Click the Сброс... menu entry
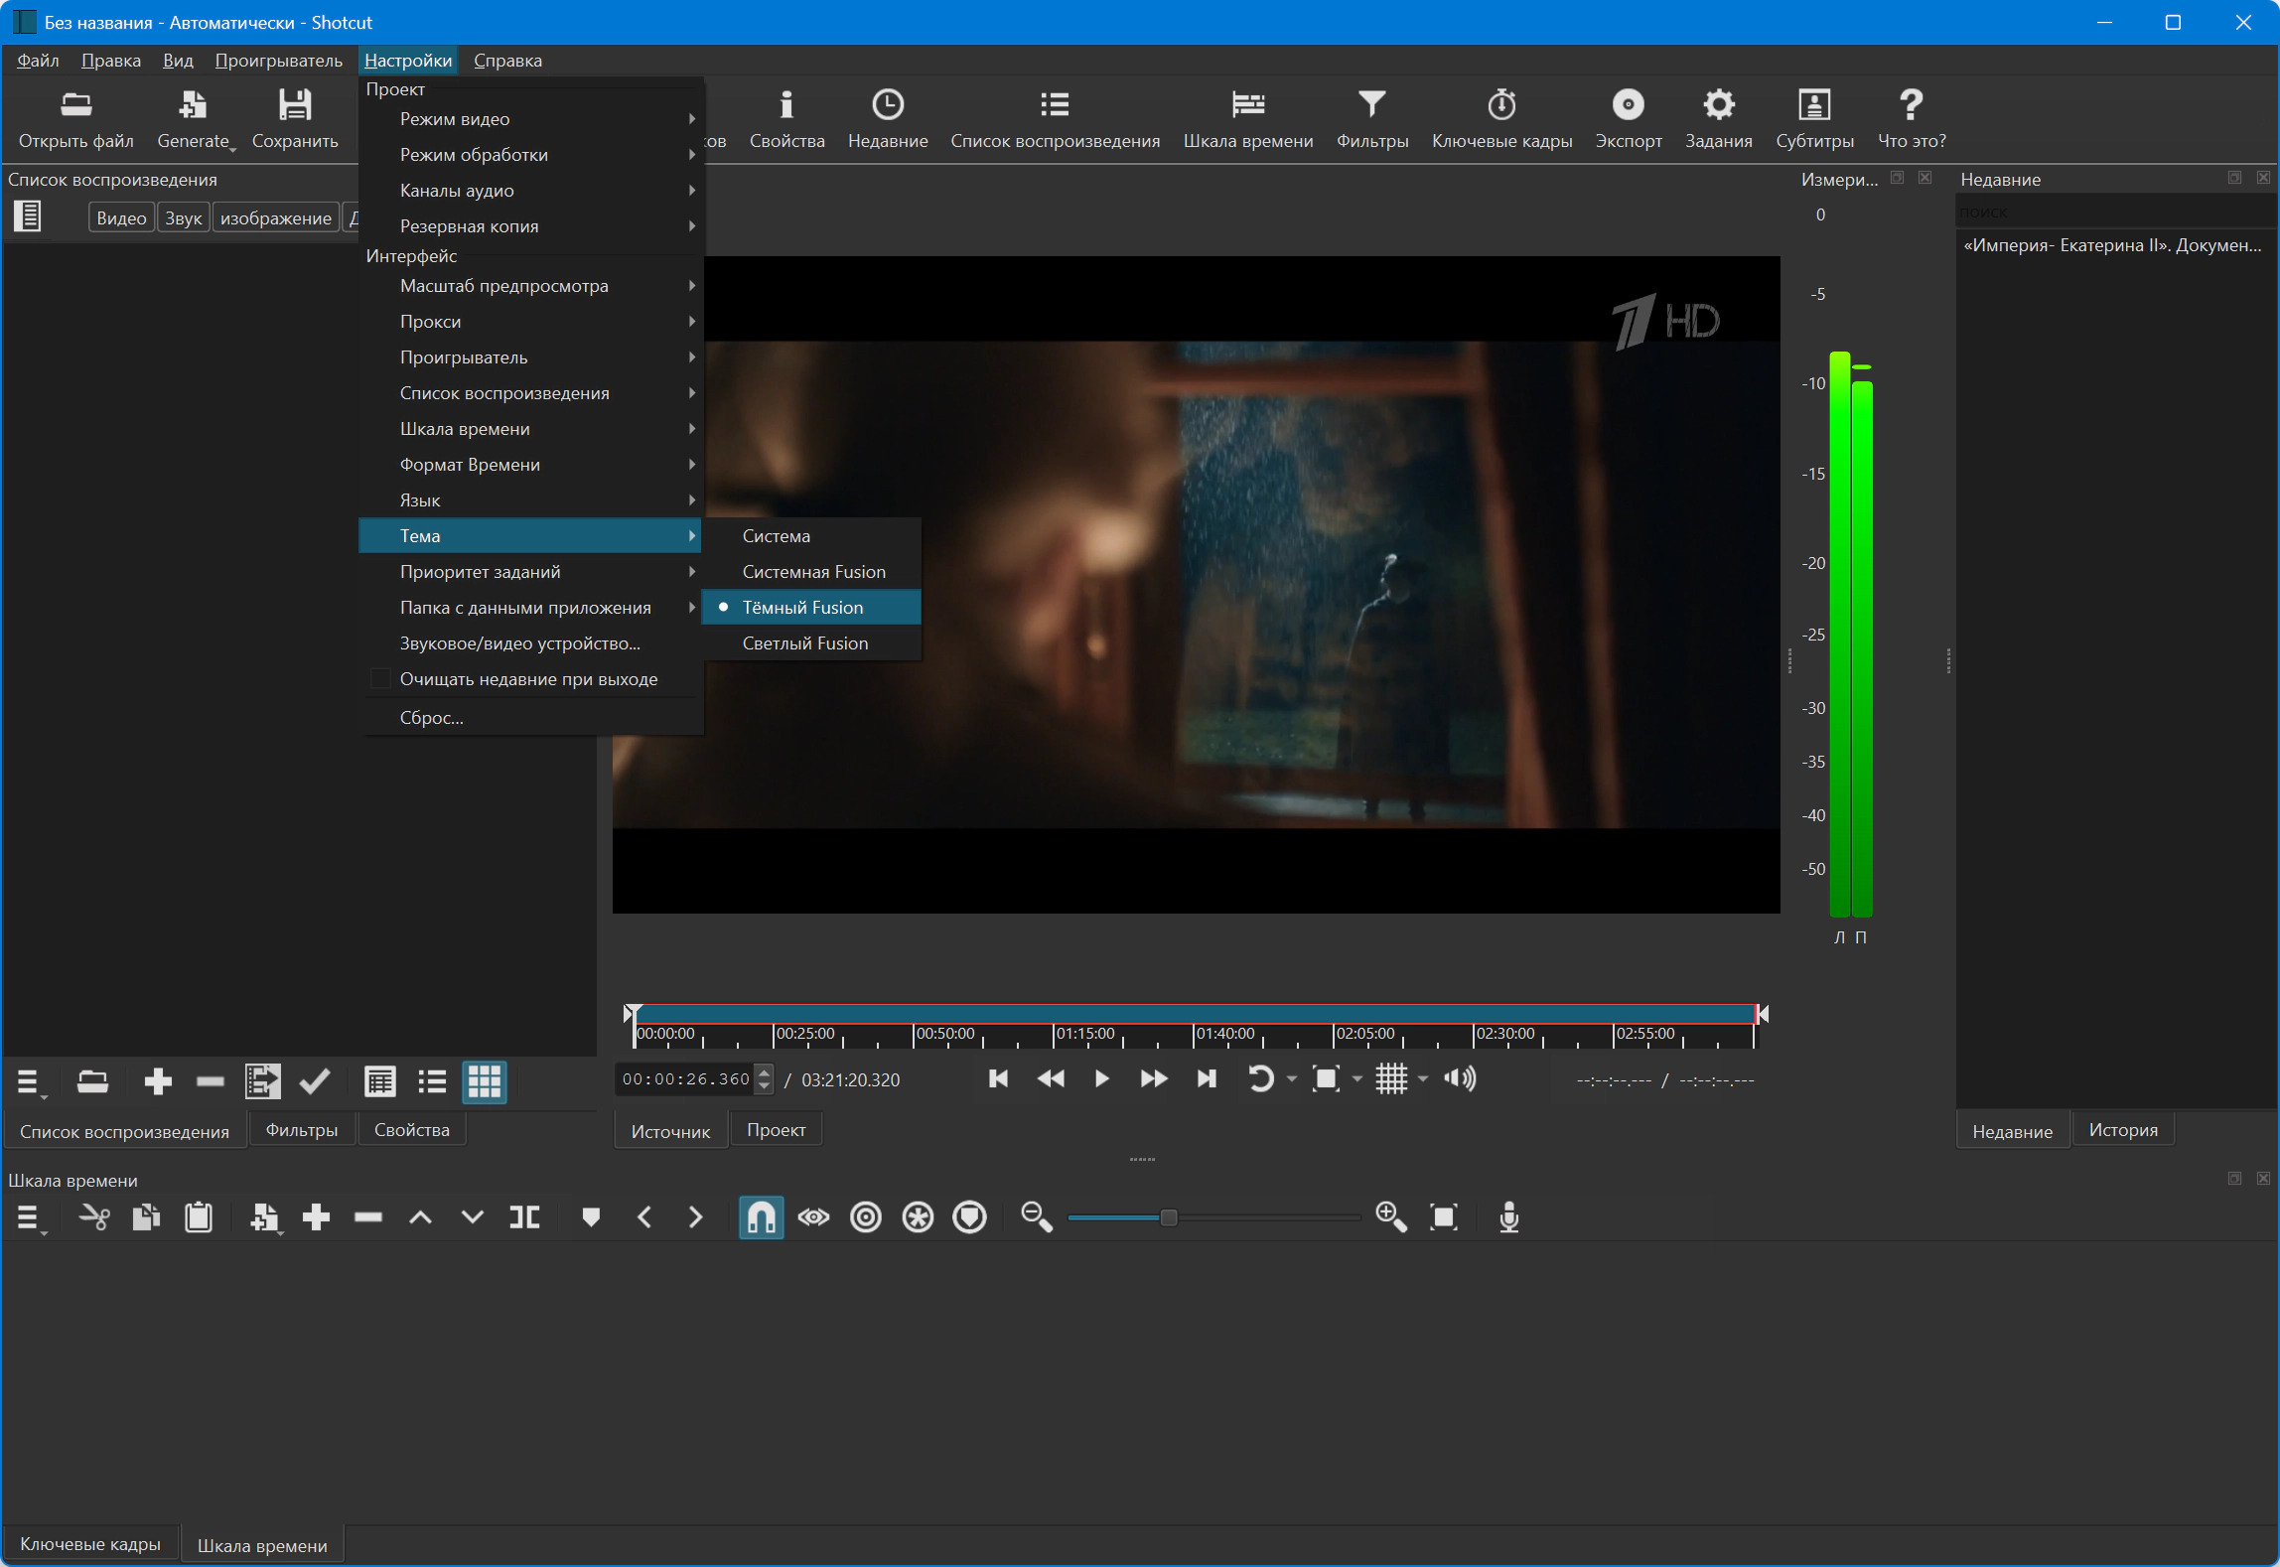 click(431, 718)
